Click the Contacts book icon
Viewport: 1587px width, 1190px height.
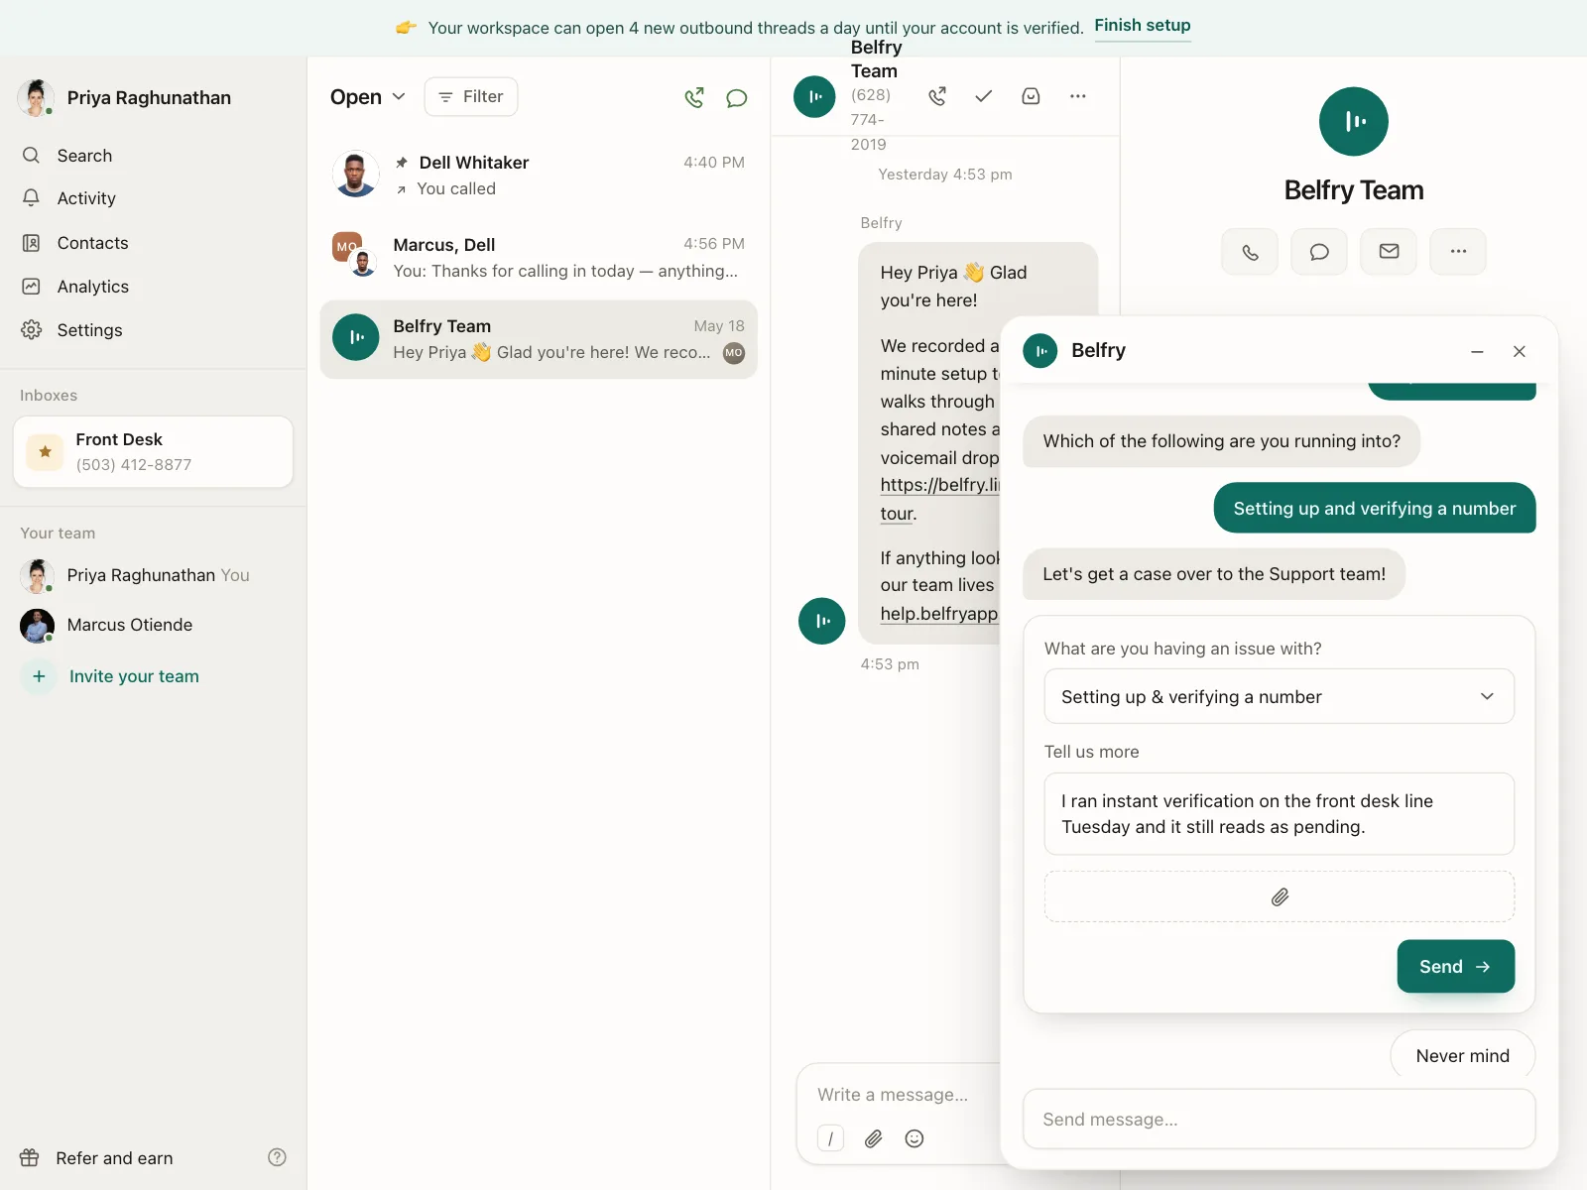(x=32, y=243)
